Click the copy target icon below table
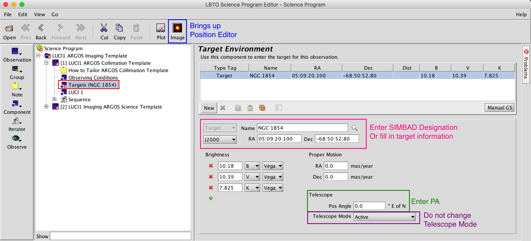The width and height of the screenshot is (531, 241). click(x=238, y=108)
